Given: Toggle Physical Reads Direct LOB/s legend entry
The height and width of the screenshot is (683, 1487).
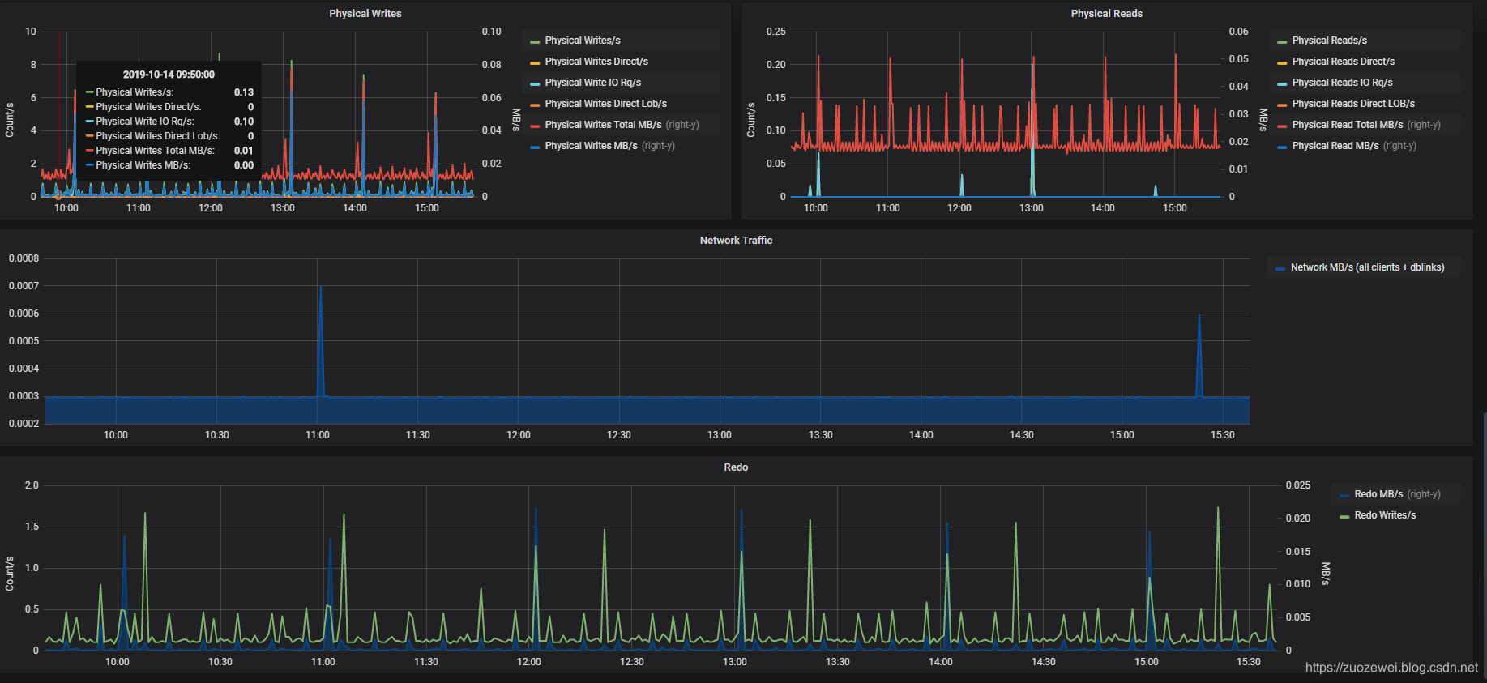Looking at the screenshot, I should point(1353,104).
